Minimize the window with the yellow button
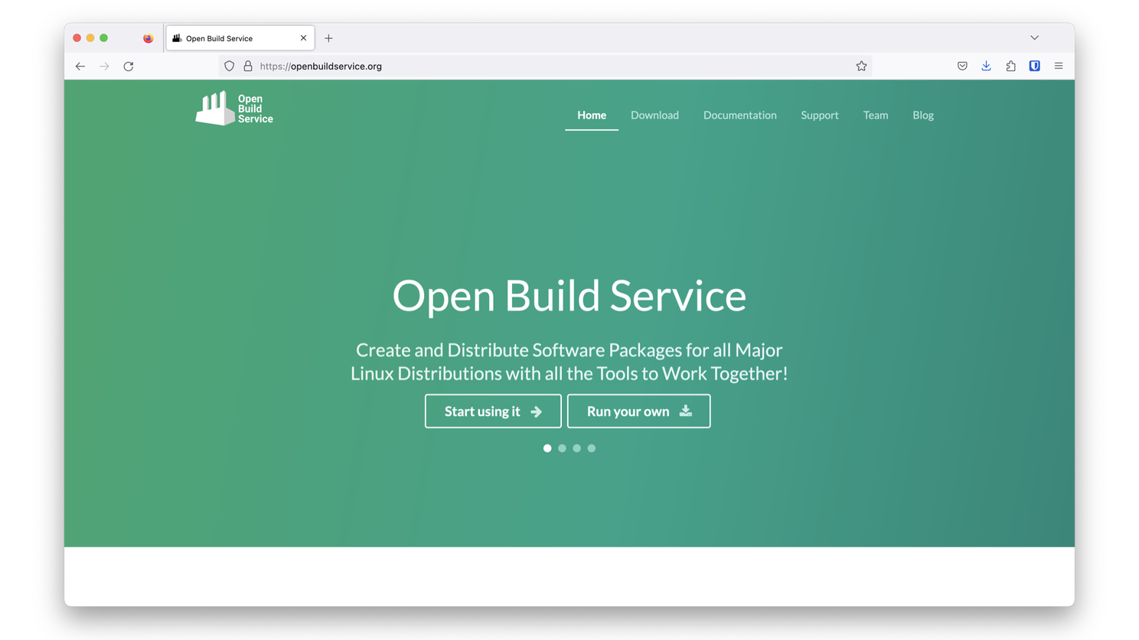 pos(90,38)
